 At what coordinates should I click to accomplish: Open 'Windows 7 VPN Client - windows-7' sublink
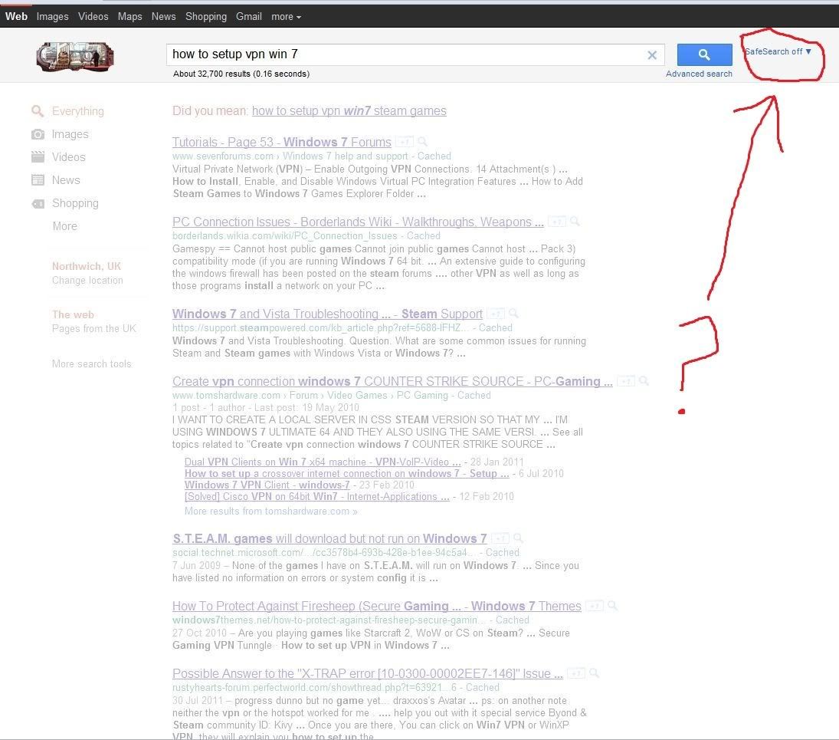point(267,485)
